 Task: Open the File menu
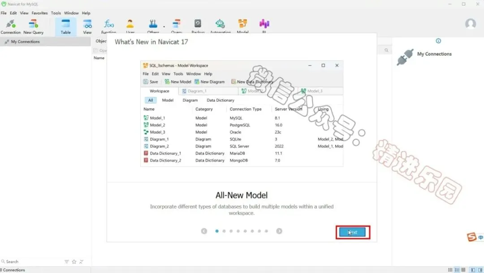pyautogui.click(x=4, y=13)
